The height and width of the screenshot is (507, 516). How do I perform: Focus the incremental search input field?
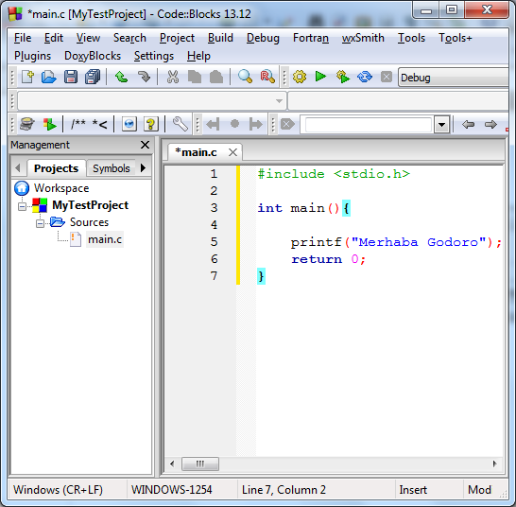click(368, 125)
